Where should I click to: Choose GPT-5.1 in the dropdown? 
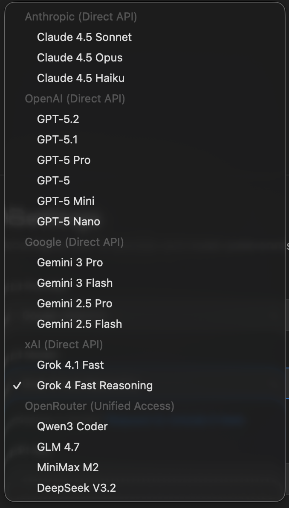pos(57,140)
